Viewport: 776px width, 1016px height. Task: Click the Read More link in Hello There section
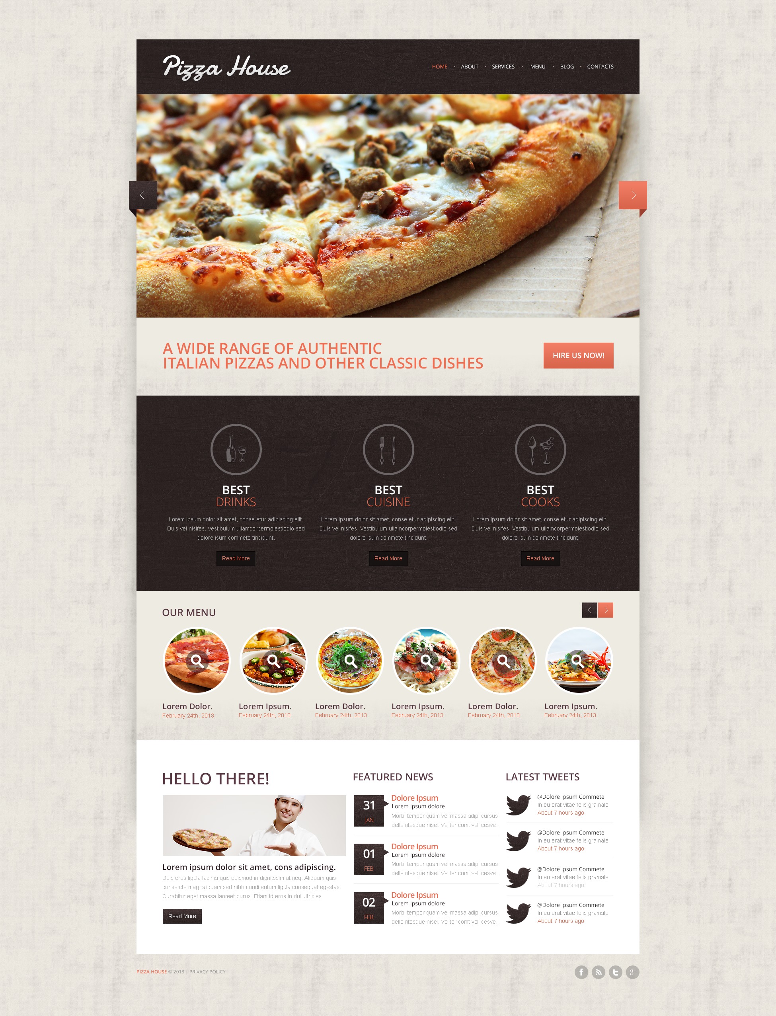click(x=183, y=917)
